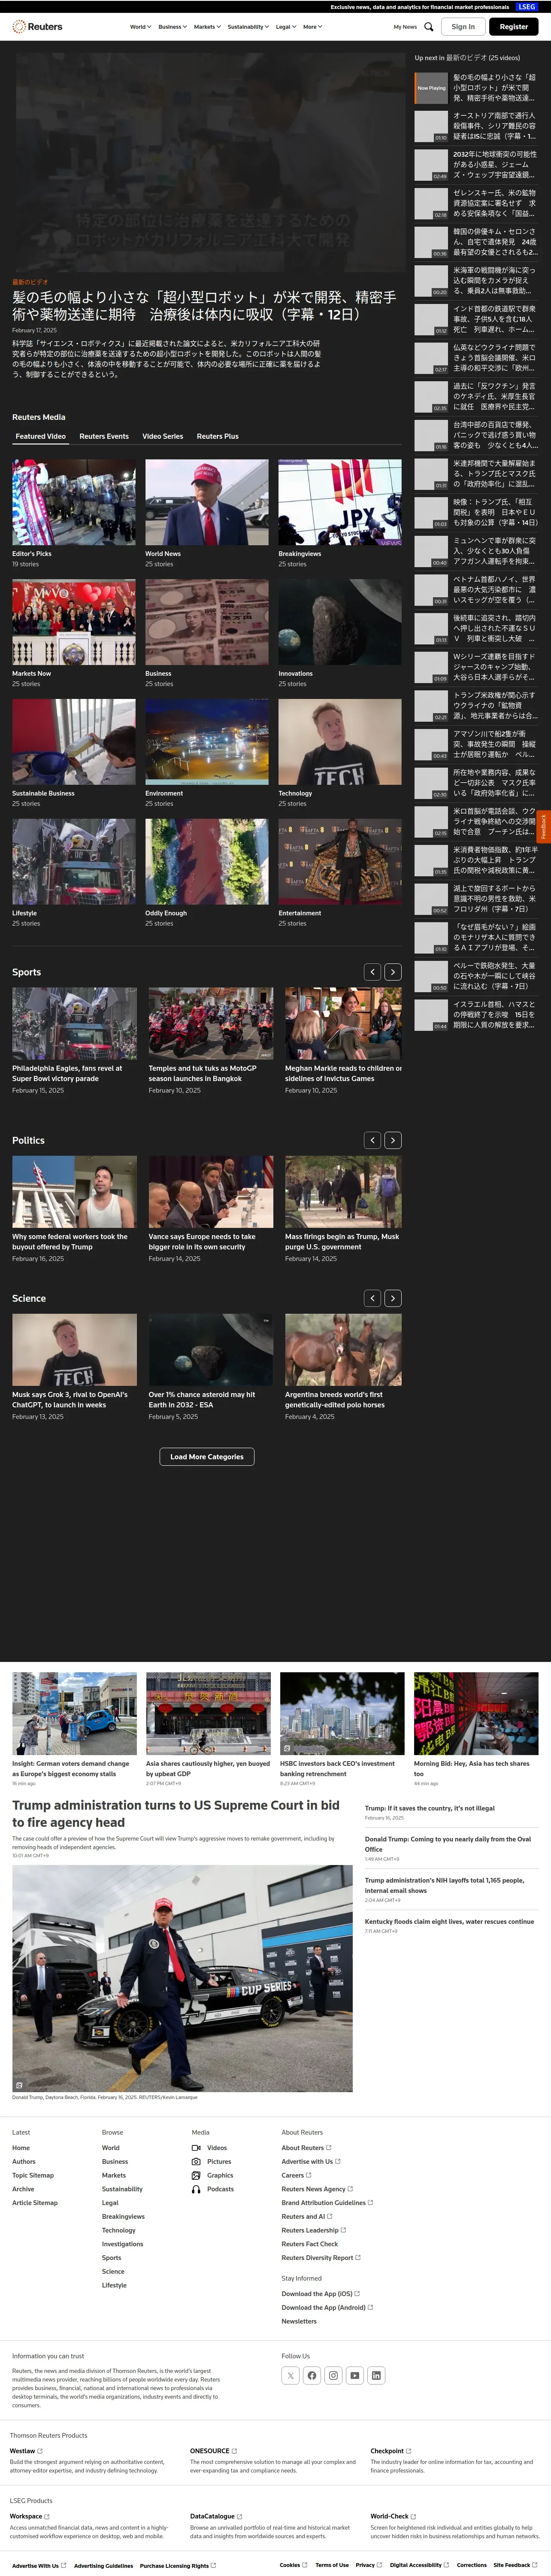Play Vance Europe security video
Viewport: 551px width, 2576px height.
(211, 1192)
